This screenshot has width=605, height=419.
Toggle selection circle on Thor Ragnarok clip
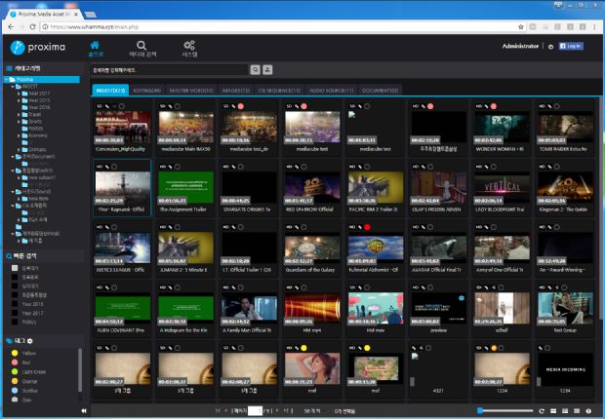click(114, 167)
